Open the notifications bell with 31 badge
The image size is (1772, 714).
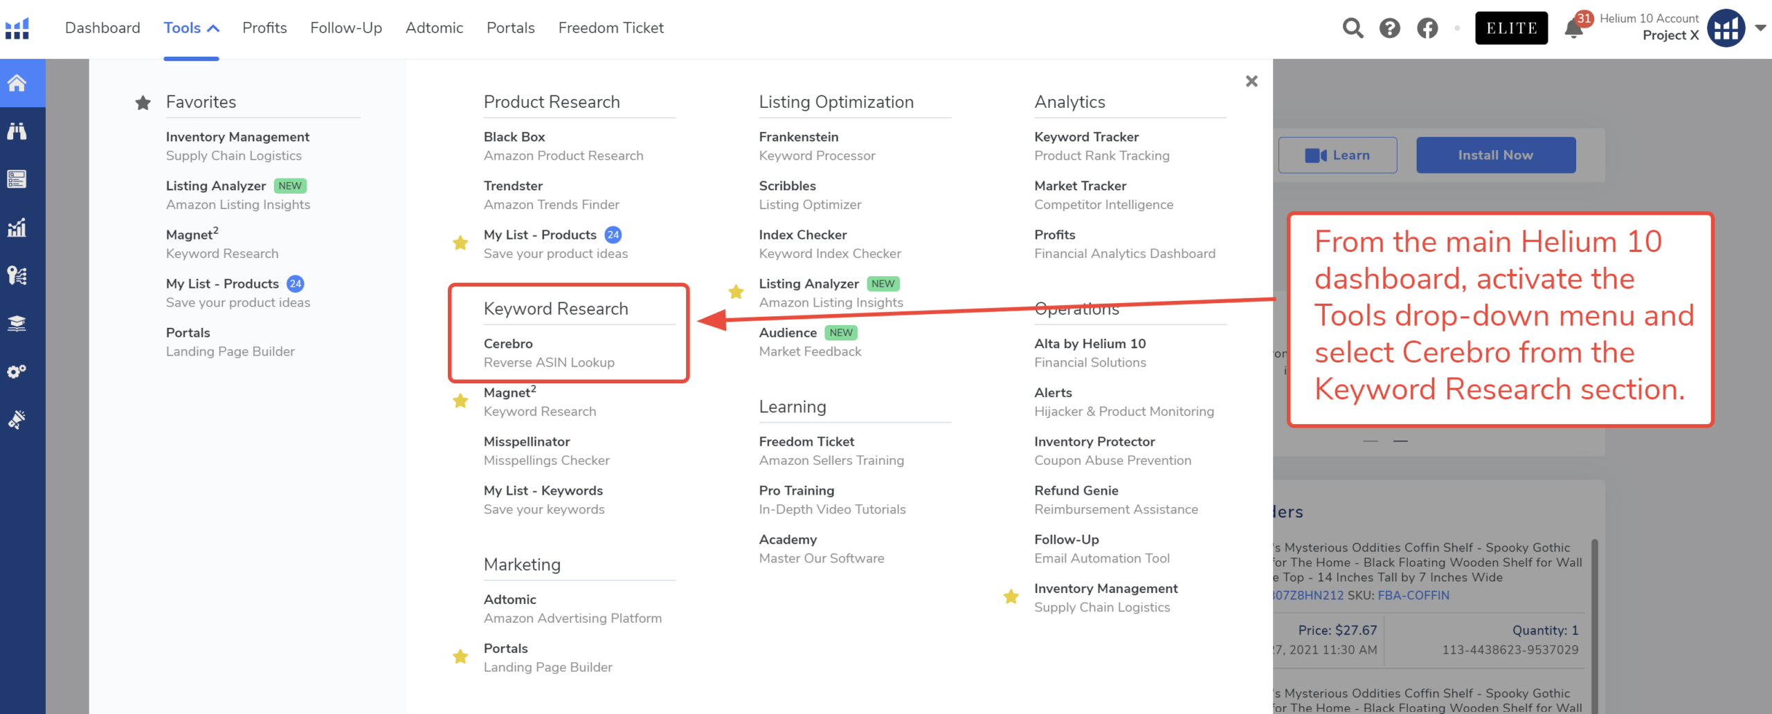pos(1573,28)
